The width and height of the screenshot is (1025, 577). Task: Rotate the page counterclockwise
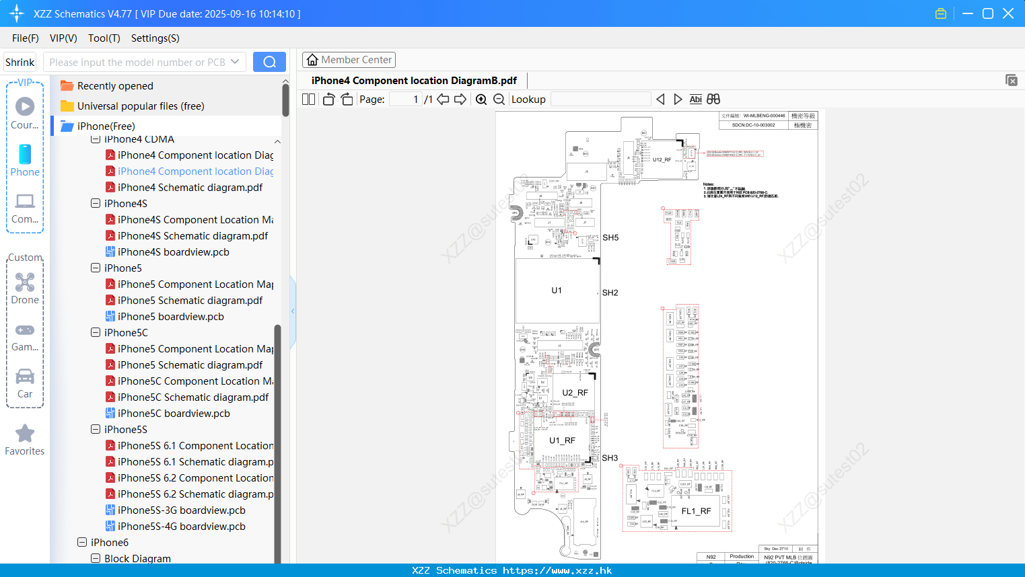[x=328, y=100]
